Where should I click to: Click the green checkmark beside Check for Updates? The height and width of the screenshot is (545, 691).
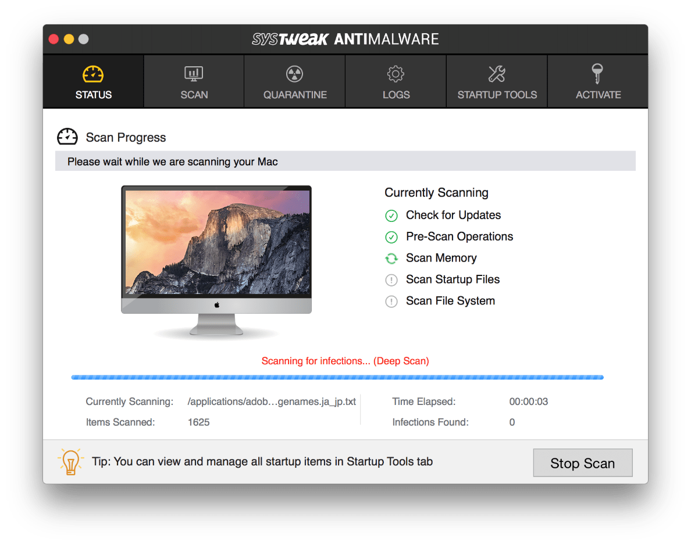(391, 216)
